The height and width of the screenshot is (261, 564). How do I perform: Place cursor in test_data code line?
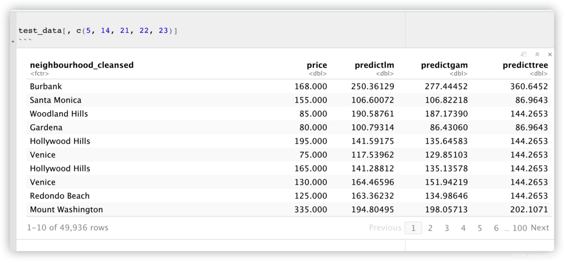[x=98, y=31]
